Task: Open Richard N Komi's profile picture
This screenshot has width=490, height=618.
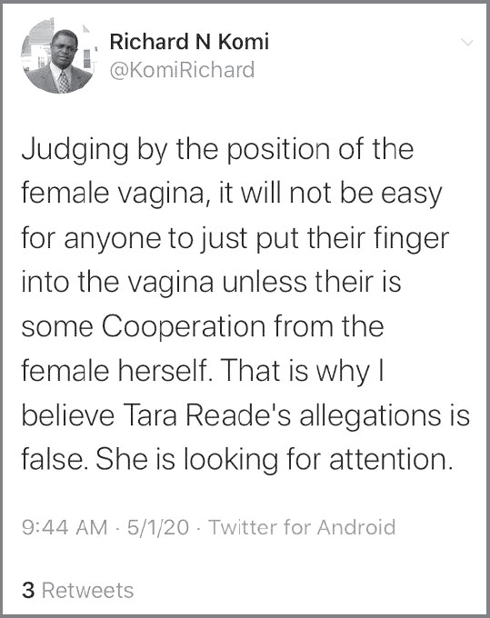Action: [x=59, y=56]
